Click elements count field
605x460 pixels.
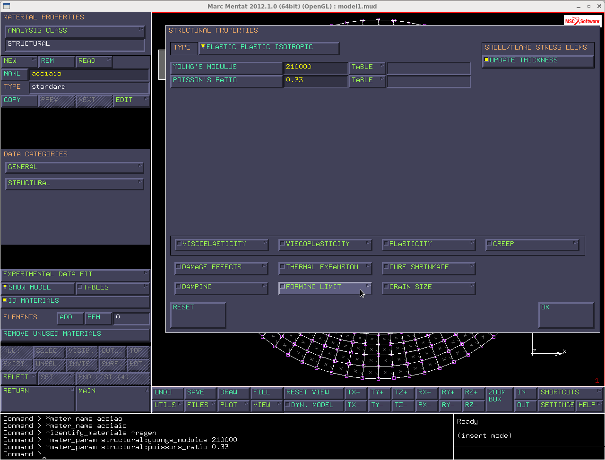[131, 318]
